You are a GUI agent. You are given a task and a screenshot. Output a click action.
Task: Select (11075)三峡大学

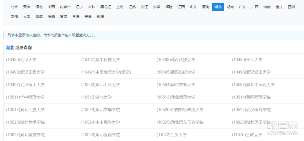pyautogui.click(x=247, y=135)
